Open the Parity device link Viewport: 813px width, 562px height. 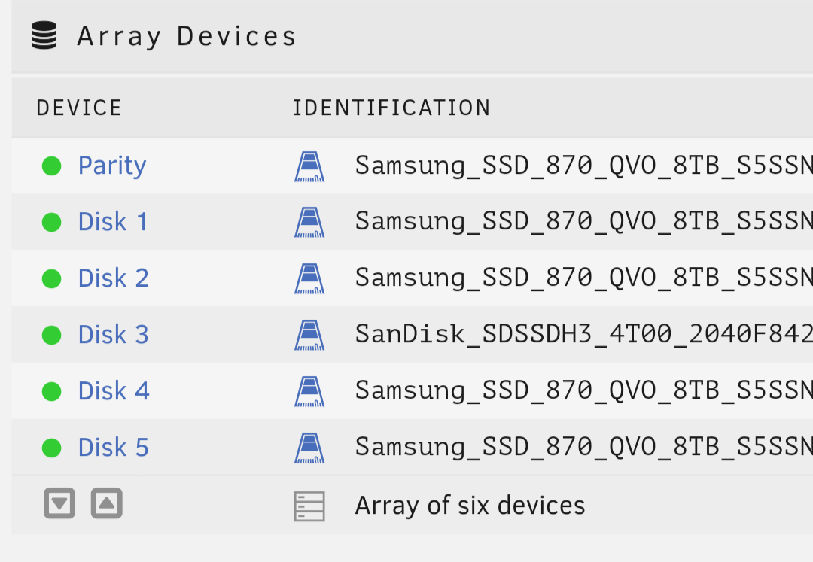point(112,166)
